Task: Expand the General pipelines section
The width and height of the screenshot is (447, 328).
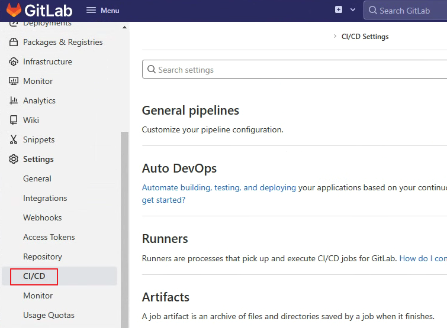Action: click(x=191, y=111)
